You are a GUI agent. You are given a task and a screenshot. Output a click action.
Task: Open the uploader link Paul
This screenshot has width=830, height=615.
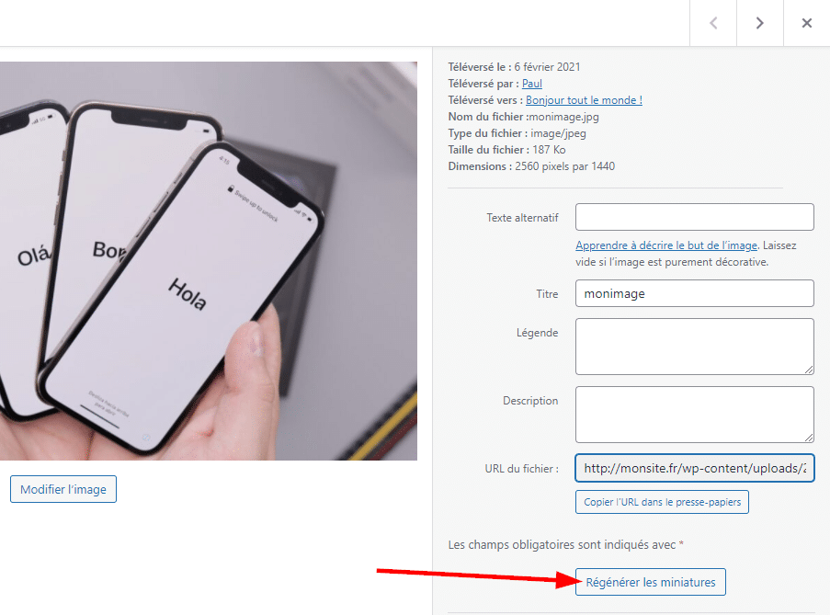click(x=532, y=84)
